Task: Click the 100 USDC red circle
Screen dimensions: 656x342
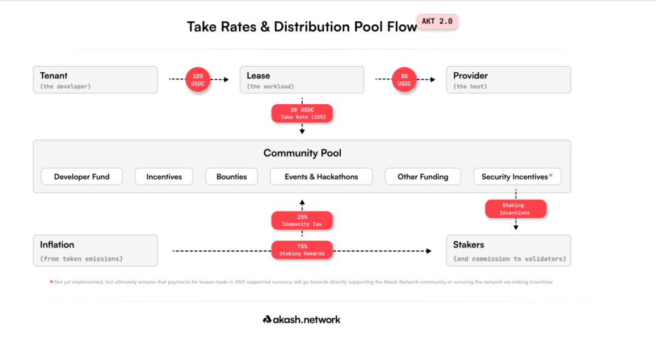Action: (197, 79)
